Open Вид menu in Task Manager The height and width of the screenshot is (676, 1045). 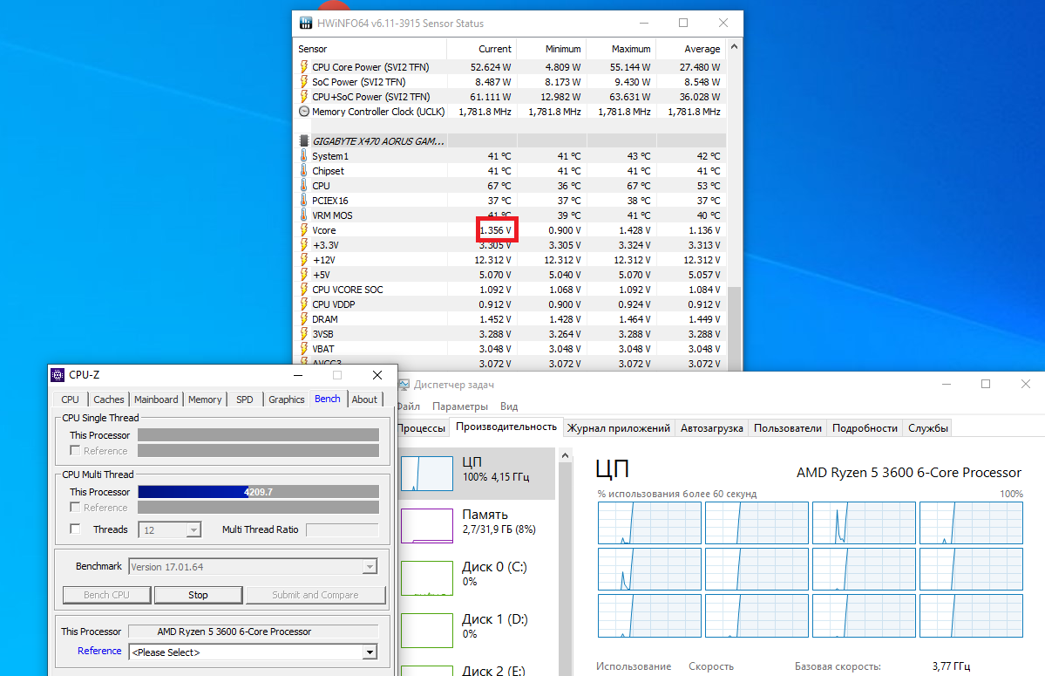click(x=508, y=406)
